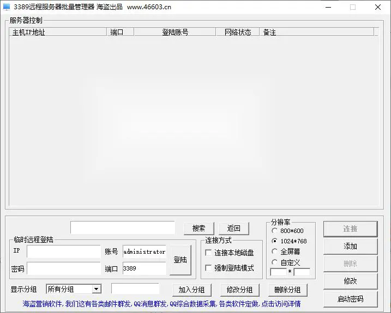Click the 修改 modify button

coord(350,281)
